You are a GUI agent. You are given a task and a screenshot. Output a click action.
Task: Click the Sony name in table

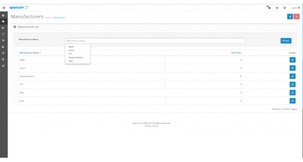coord(22,101)
